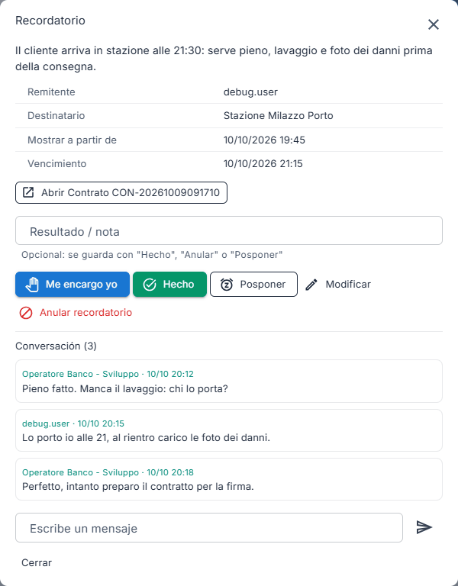Click the "Operatore Banco - Sviluppo · 10/10 20:18" header
This screenshot has width=458, height=586.
[x=108, y=472]
